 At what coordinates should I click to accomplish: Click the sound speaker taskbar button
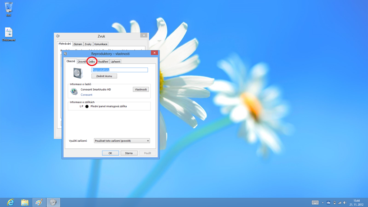(53, 202)
